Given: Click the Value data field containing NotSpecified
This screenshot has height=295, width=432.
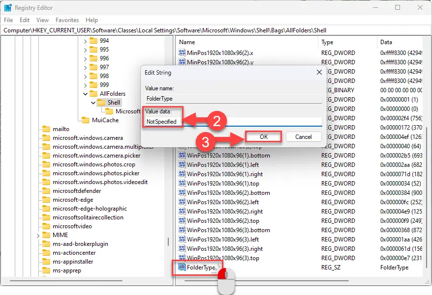Looking at the screenshot, I should click(x=233, y=122).
